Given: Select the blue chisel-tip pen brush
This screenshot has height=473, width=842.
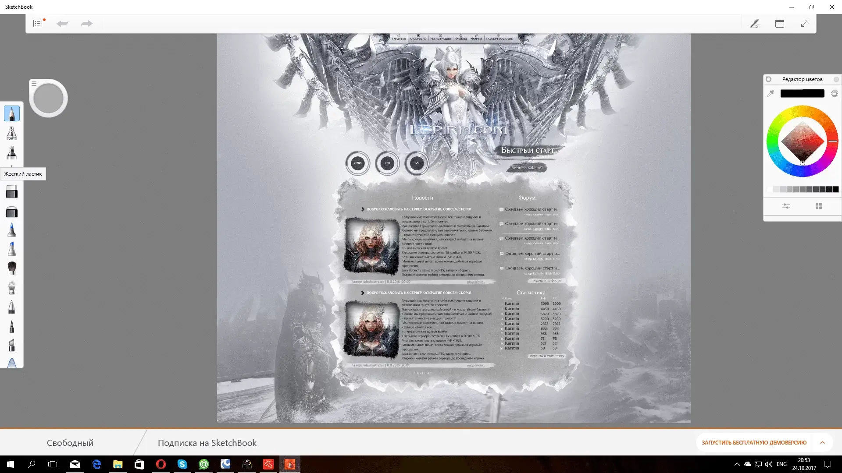Looking at the screenshot, I should (12, 249).
